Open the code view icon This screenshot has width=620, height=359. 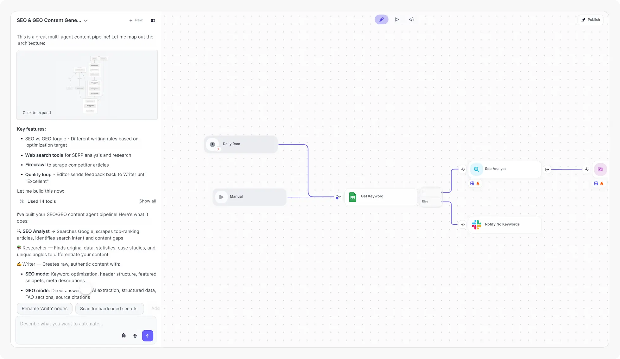pos(411,20)
